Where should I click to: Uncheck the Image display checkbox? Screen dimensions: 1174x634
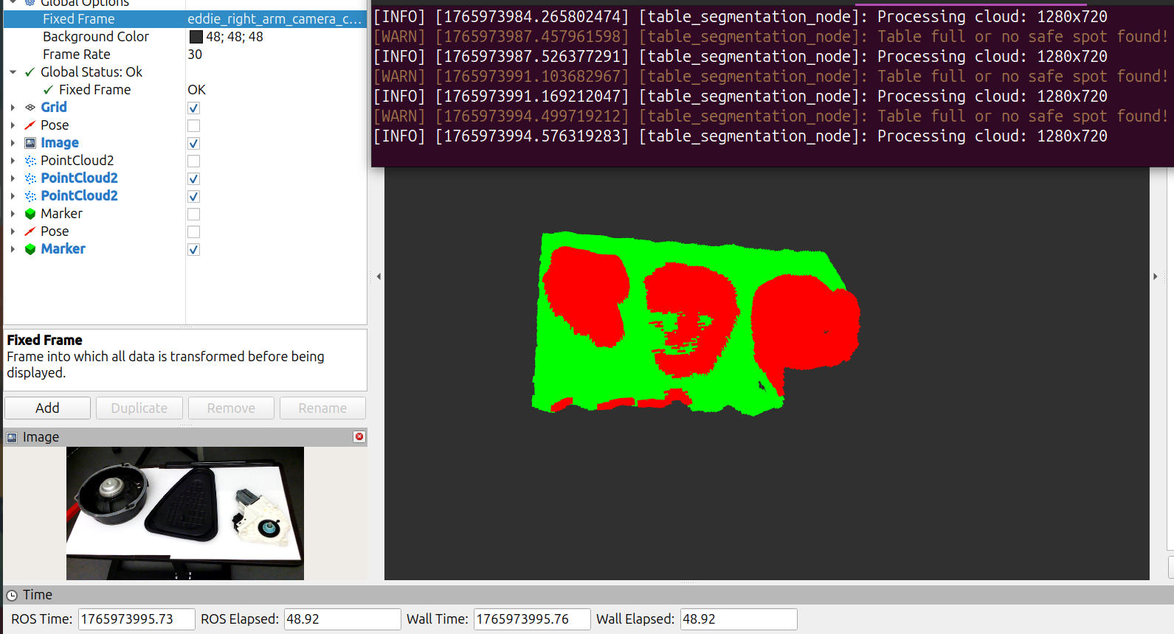coord(194,144)
